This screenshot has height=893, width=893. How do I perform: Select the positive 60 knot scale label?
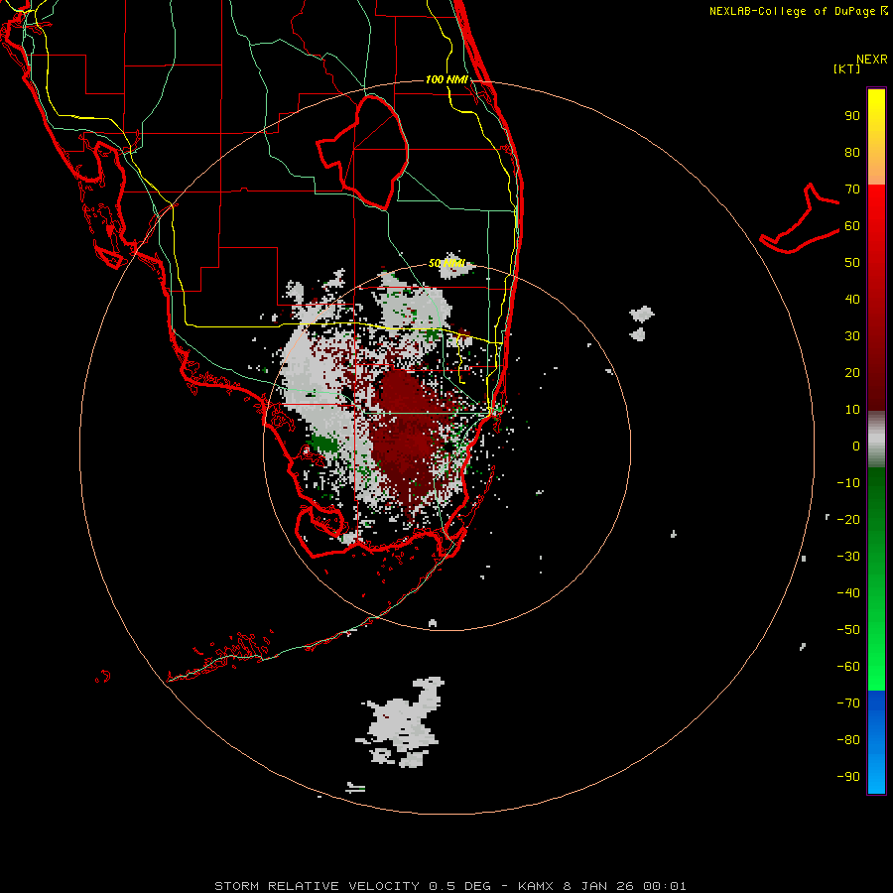tap(852, 225)
